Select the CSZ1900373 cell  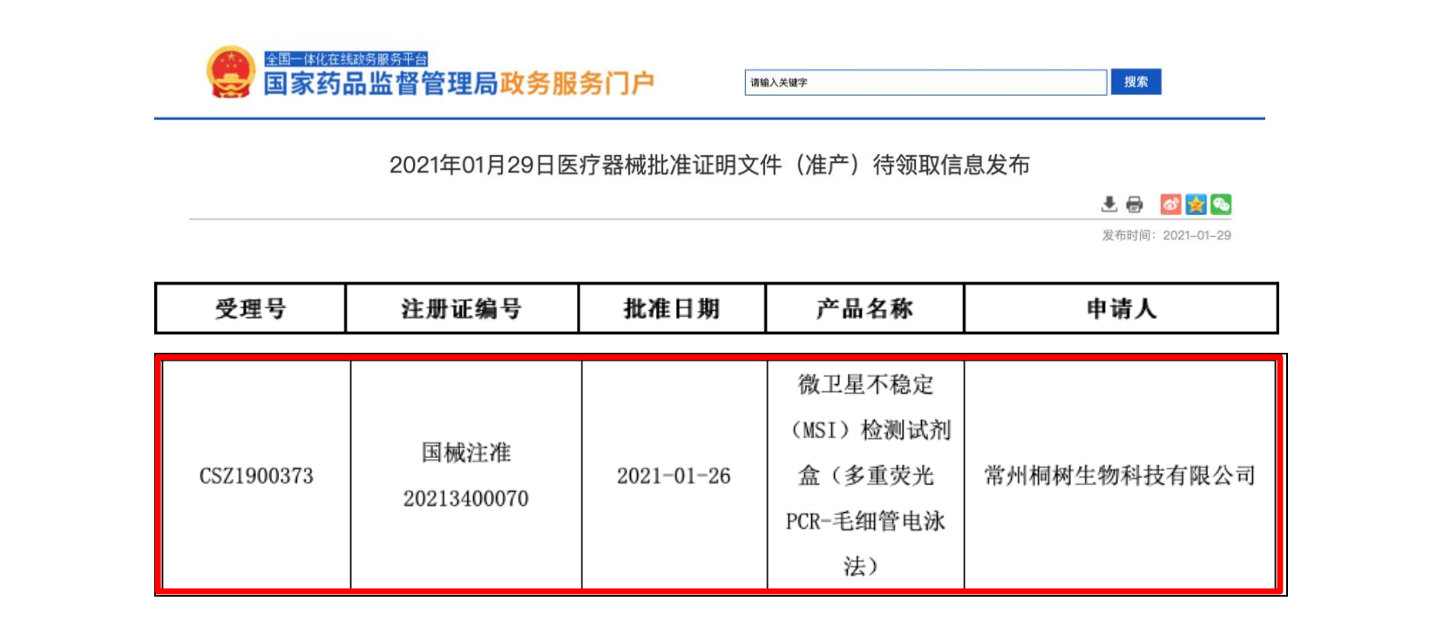coord(256,476)
